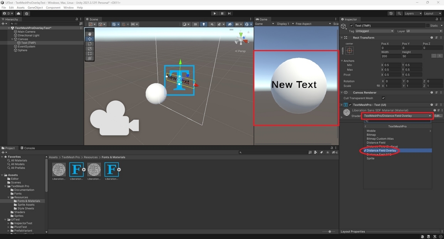Open Unity cloud services icon
444x239 pixels.
18,13
